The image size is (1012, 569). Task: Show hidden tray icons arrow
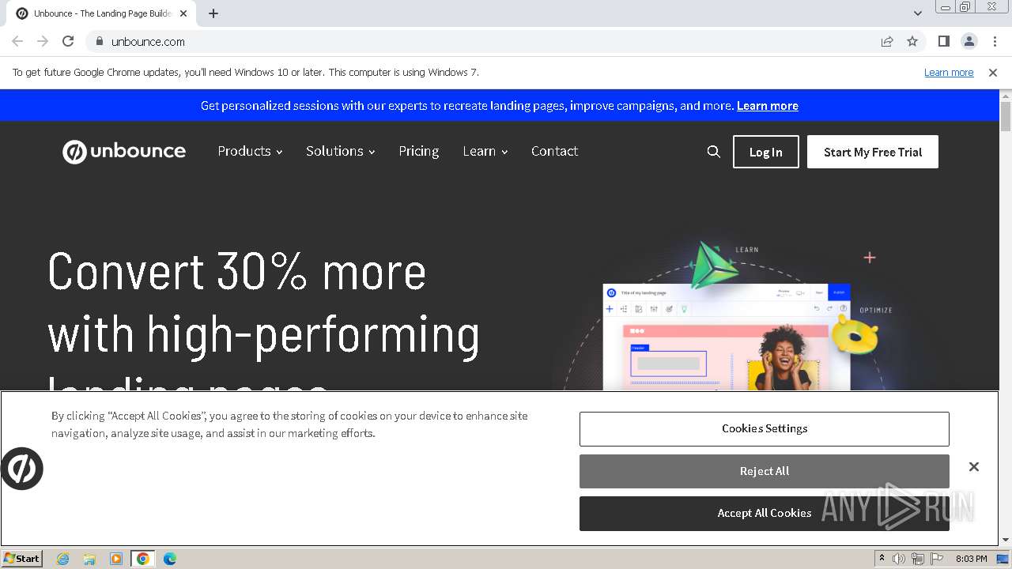click(882, 559)
